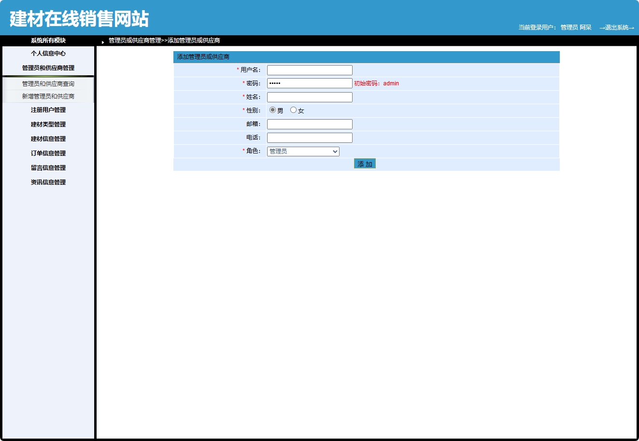
Task: Select 新增管理员和供应商 sidebar entry
Action: pyautogui.click(x=47, y=96)
